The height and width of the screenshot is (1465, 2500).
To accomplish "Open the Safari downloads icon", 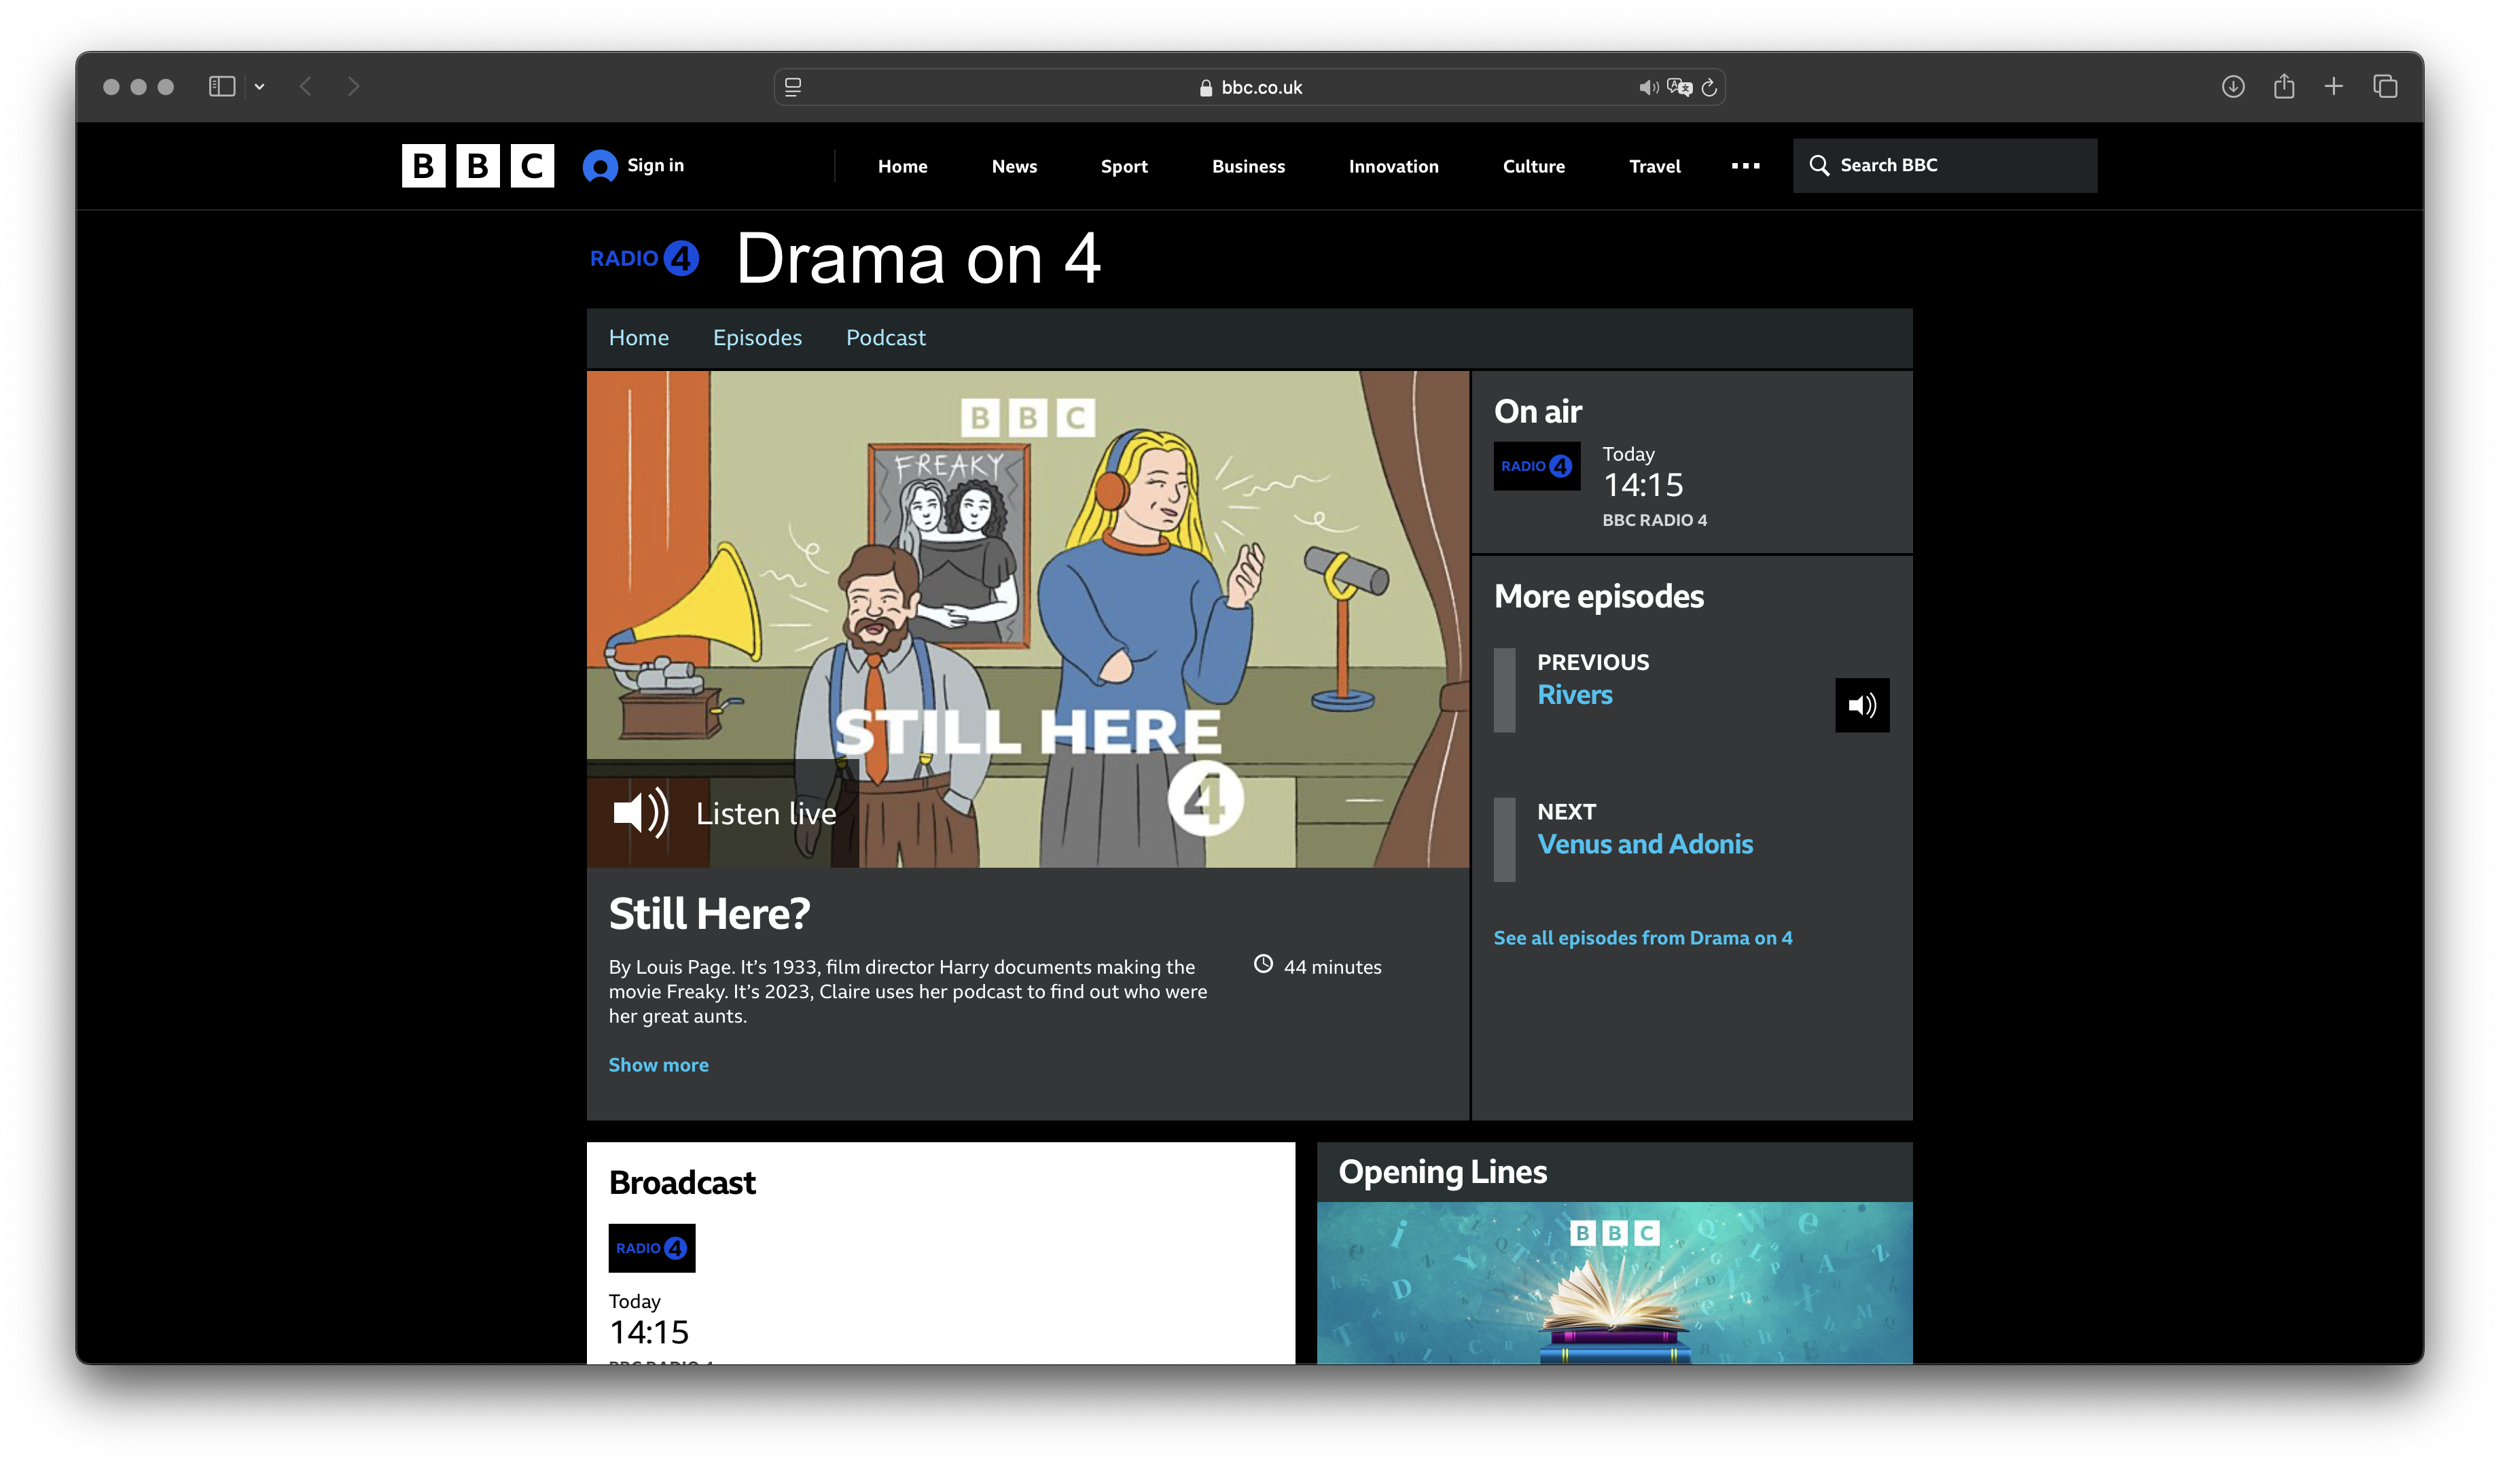I will coord(2232,86).
